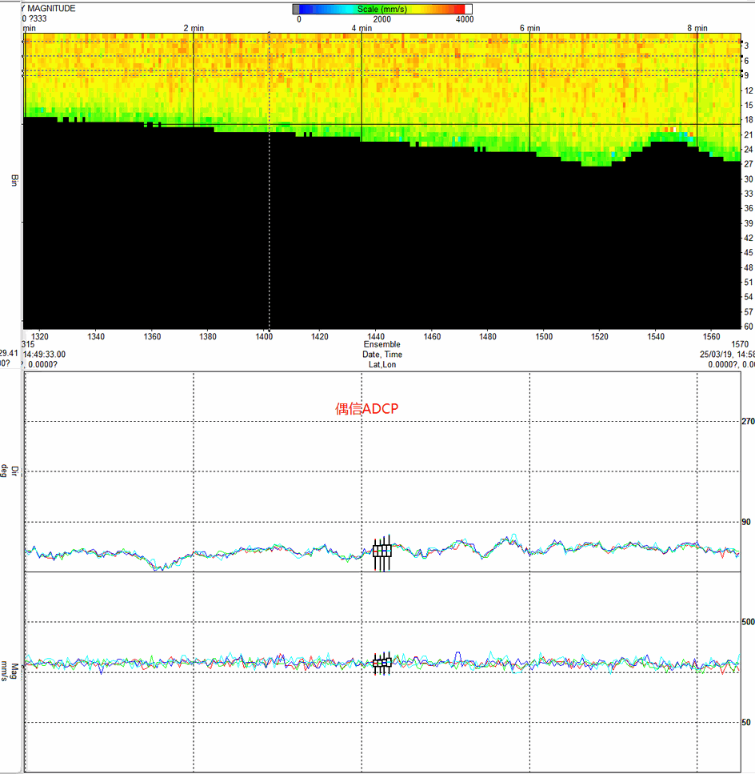Select the 6 min time marker
The width and height of the screenshot is (755, 774).
pos(529,28)
